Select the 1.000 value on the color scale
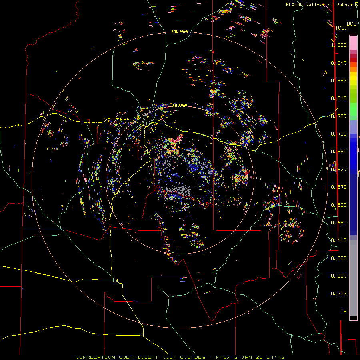 pos(339,45)
